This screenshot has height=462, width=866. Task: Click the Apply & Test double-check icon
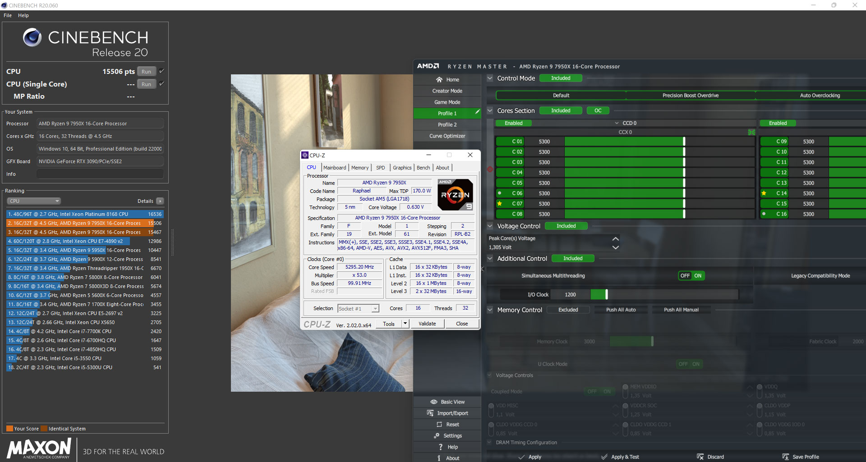[604, 457]
